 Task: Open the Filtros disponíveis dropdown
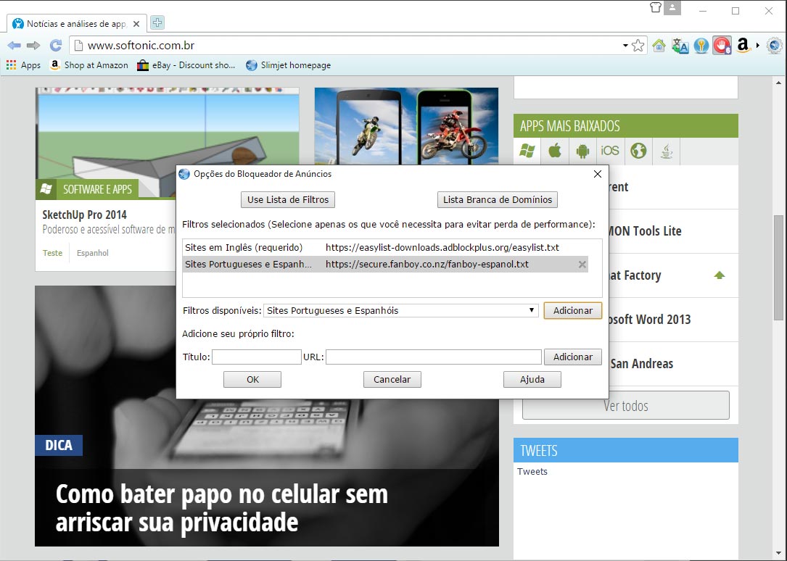coord(400,310)
